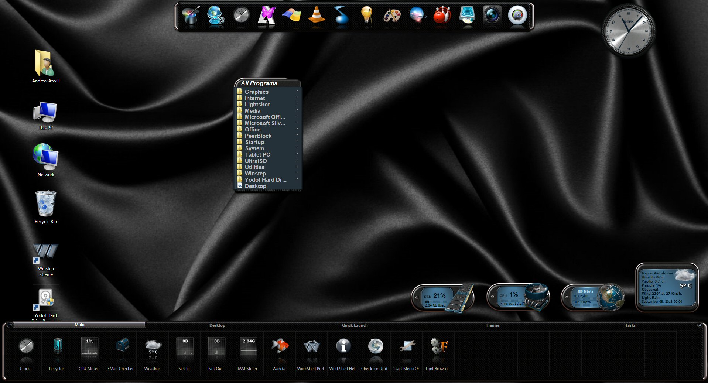Launch the bowling game dock icon
708x383 pixels.
point(442,16)
